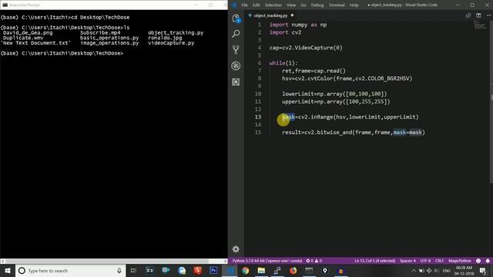This screenshot has height=277, width=493.
Task: Open the Debug menu
Action: tap(317, 5)
